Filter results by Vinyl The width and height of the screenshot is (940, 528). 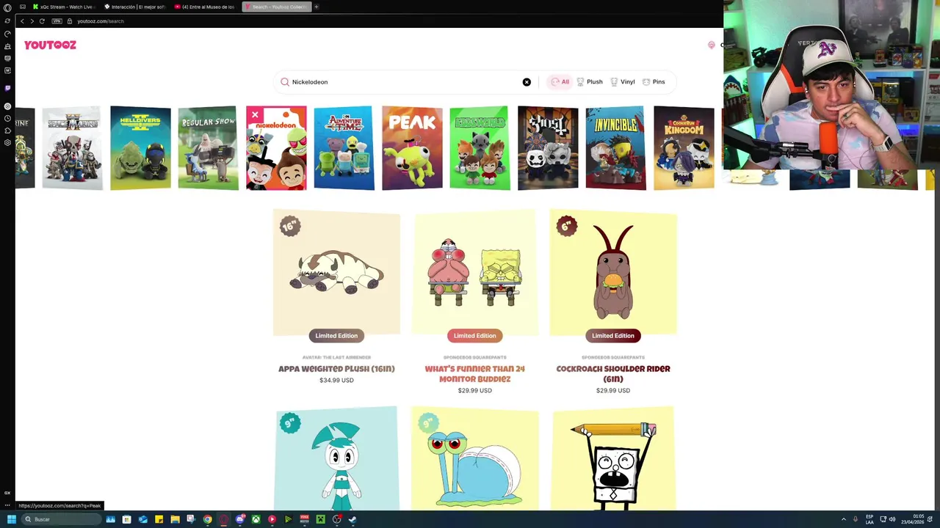tap(623, 82)
